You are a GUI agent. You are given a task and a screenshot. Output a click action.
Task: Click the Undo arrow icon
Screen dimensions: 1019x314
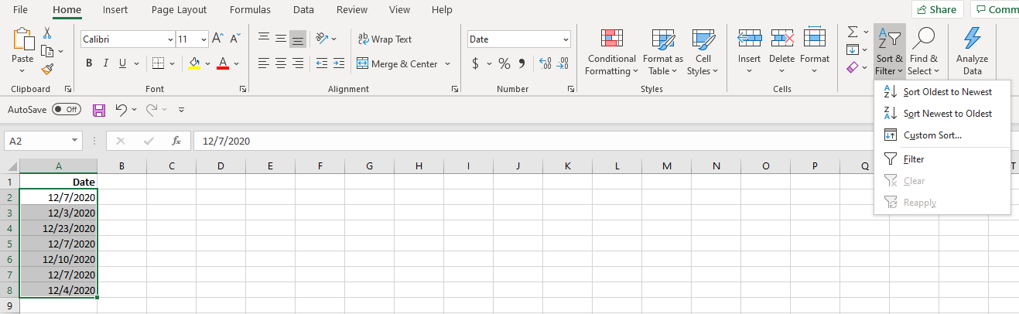point(121,110)
